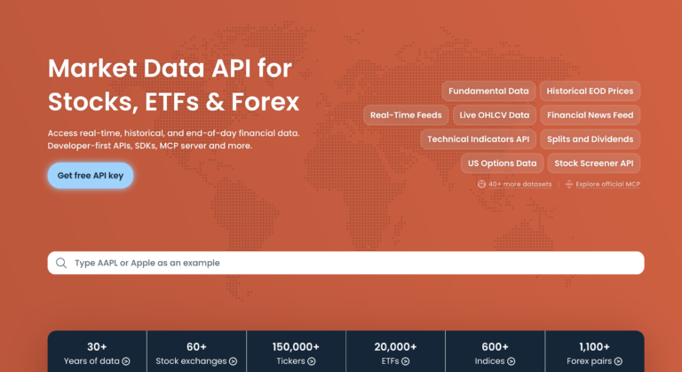Click arrow icon next to Indices

[511, 361]
